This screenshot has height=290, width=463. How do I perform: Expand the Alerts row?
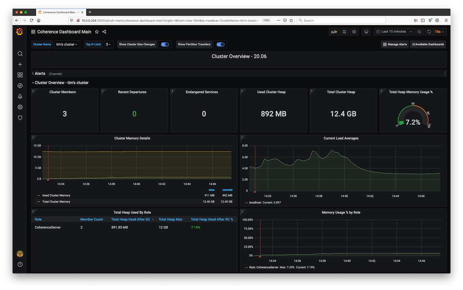[x=40, y=74]
